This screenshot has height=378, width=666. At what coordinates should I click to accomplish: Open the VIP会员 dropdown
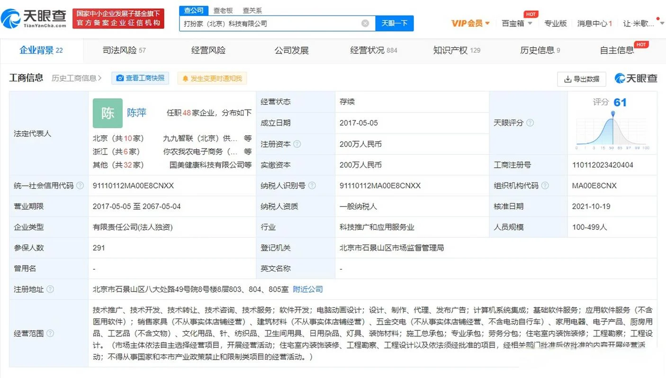pyautogui.click(x=470, y=23)
